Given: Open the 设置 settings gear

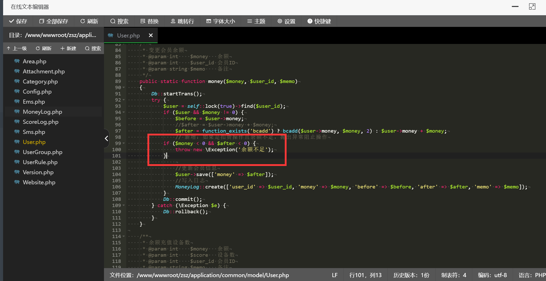Looking at the screenshot, I should [x=286, y=21].
